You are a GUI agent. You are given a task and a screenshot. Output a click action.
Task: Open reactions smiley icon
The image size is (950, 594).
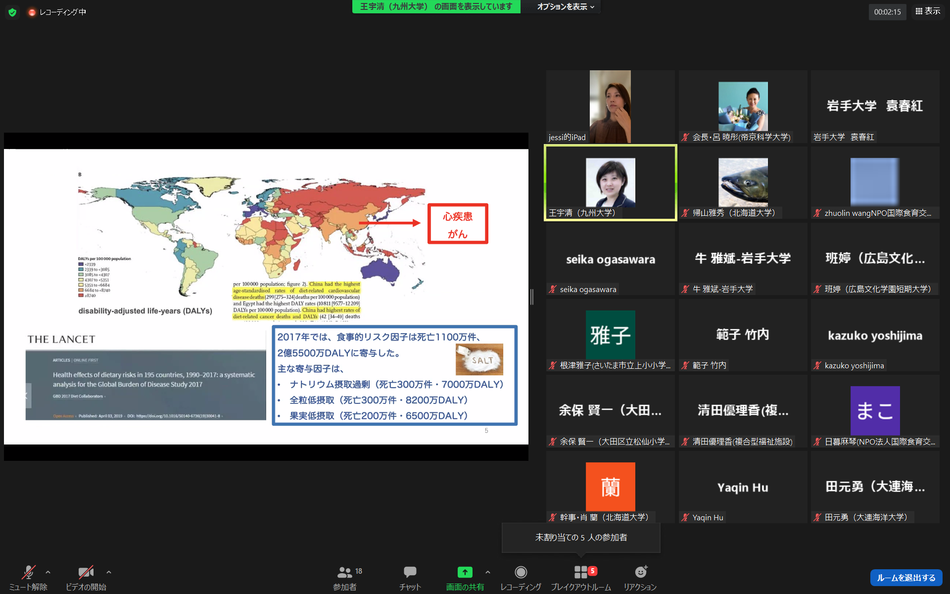[x=641, y=572]
